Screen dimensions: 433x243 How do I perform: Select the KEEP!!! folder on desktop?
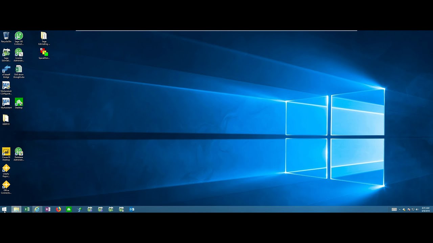coord(6,119)
